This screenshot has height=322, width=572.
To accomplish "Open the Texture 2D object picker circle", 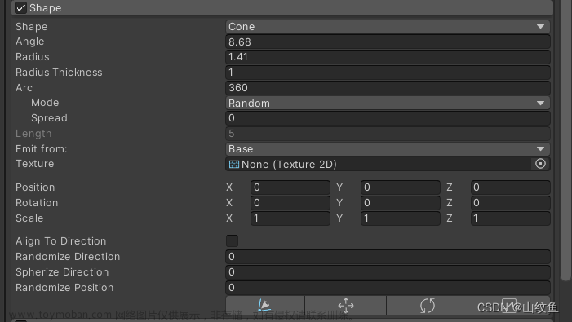I will pyautogui.click(x=540, y=164).
